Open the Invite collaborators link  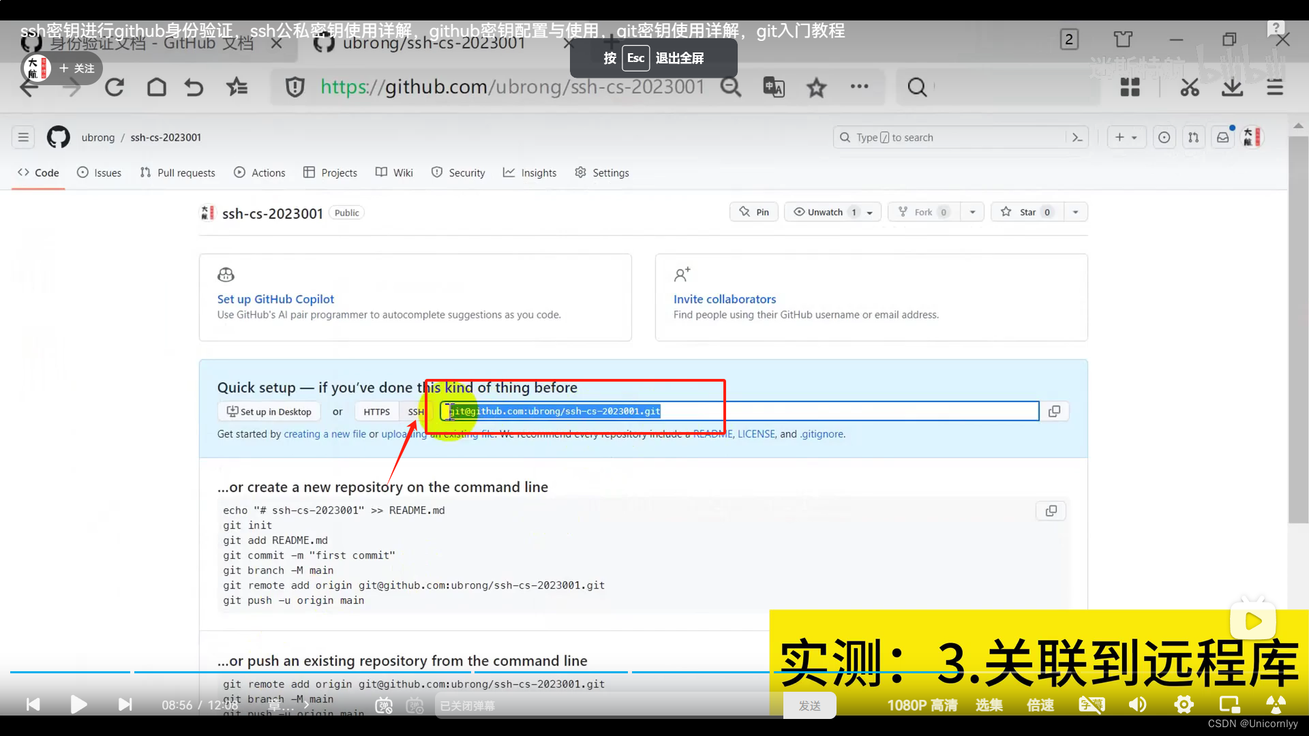[725, 298]
